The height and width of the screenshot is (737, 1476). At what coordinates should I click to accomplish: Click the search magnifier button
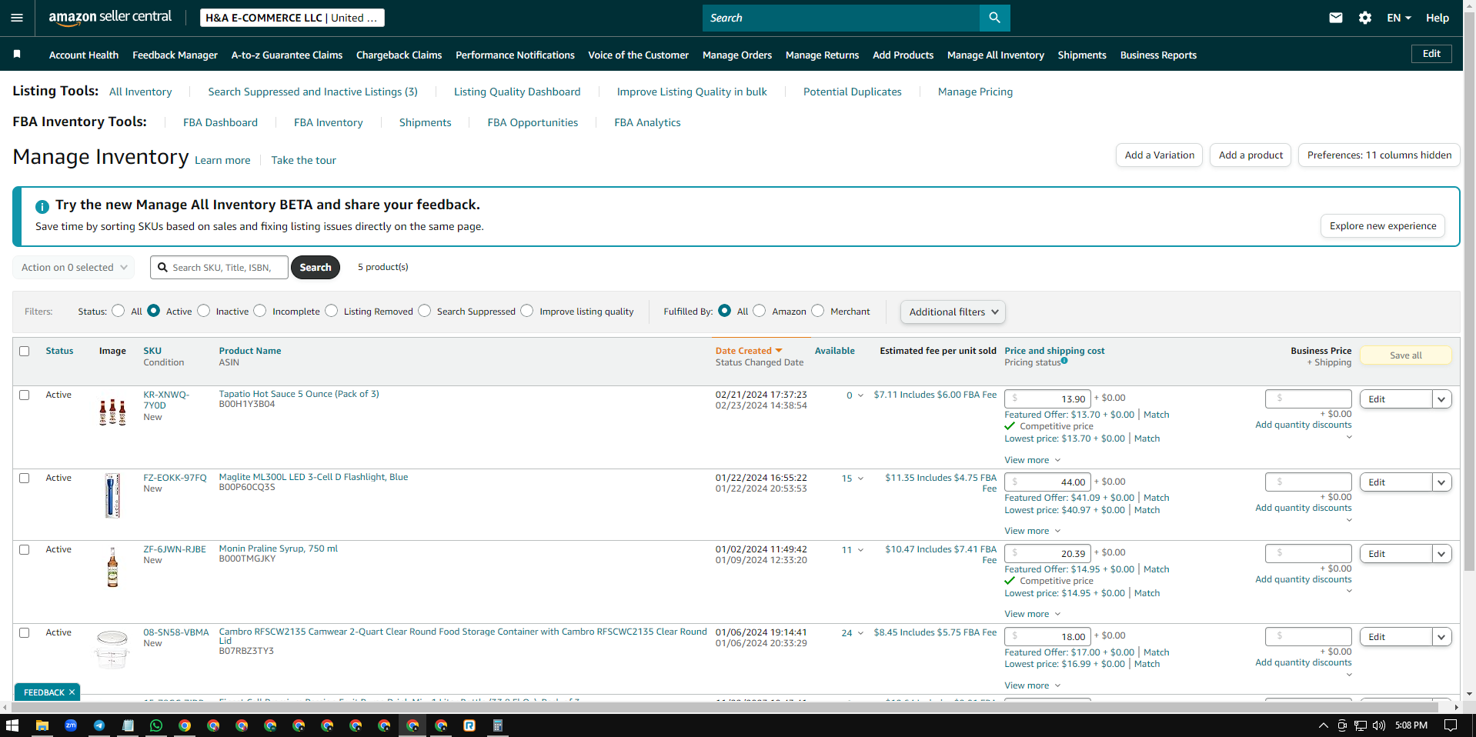994,18
